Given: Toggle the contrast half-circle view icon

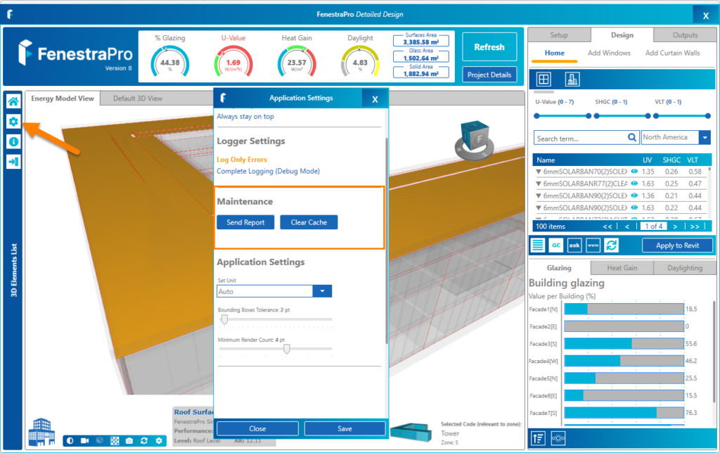Looking at the screenshot, I should point(70,440).
